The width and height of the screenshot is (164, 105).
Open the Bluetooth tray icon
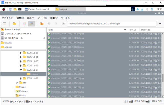(x=147, y=9)
